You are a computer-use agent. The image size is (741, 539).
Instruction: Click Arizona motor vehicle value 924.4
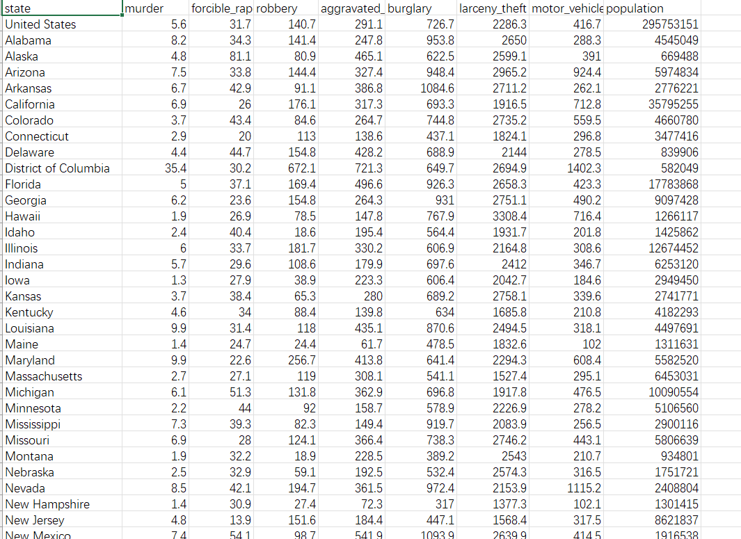coord(566,72)
